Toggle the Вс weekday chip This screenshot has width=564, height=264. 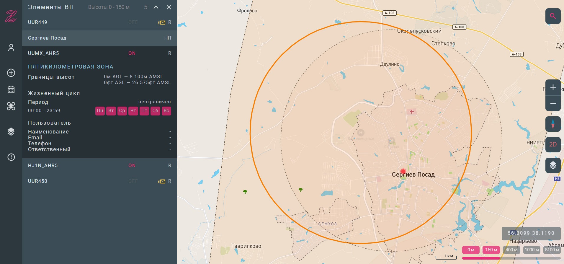(x=166, y=111)
